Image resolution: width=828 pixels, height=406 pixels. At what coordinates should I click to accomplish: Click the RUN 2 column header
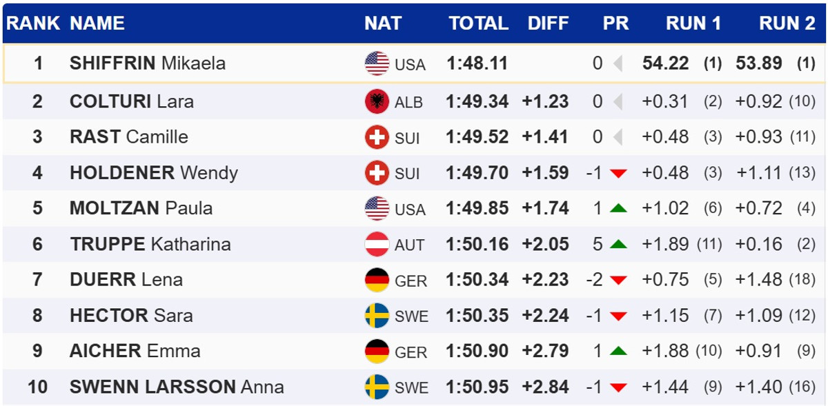(x=787, y=23)
